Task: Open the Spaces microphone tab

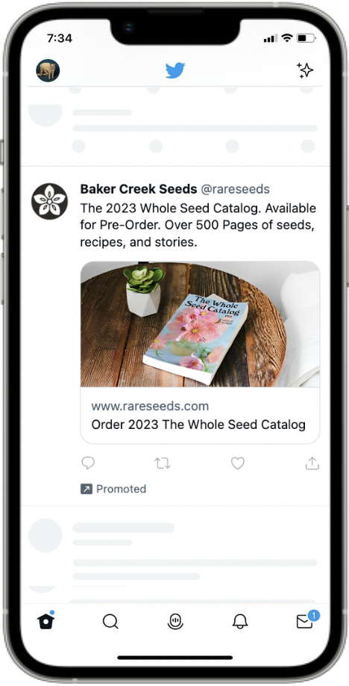Action: tap(175, 621)
